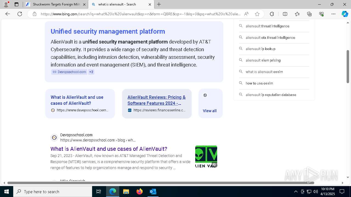
Task: Click the browser Back arrow
Action: [8, 14]
